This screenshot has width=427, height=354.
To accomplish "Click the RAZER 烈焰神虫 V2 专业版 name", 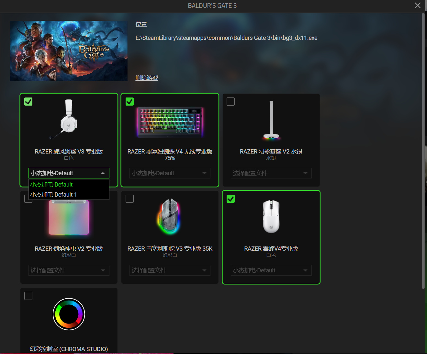I will (69, 249).
